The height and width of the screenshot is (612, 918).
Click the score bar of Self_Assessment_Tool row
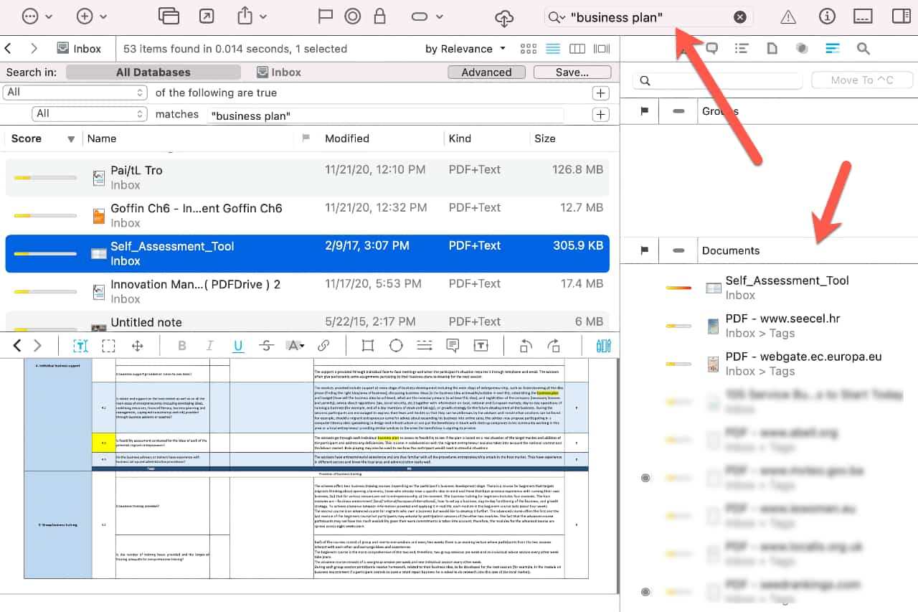point(45,253)
